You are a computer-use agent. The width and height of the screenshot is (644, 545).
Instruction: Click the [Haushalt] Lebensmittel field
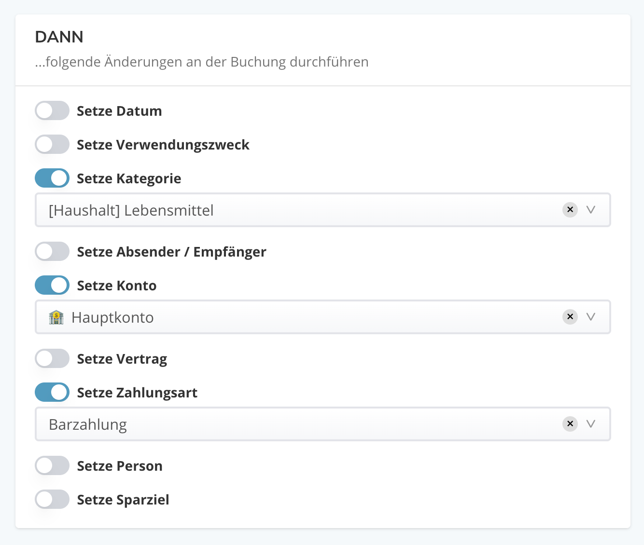click(290, 210)
